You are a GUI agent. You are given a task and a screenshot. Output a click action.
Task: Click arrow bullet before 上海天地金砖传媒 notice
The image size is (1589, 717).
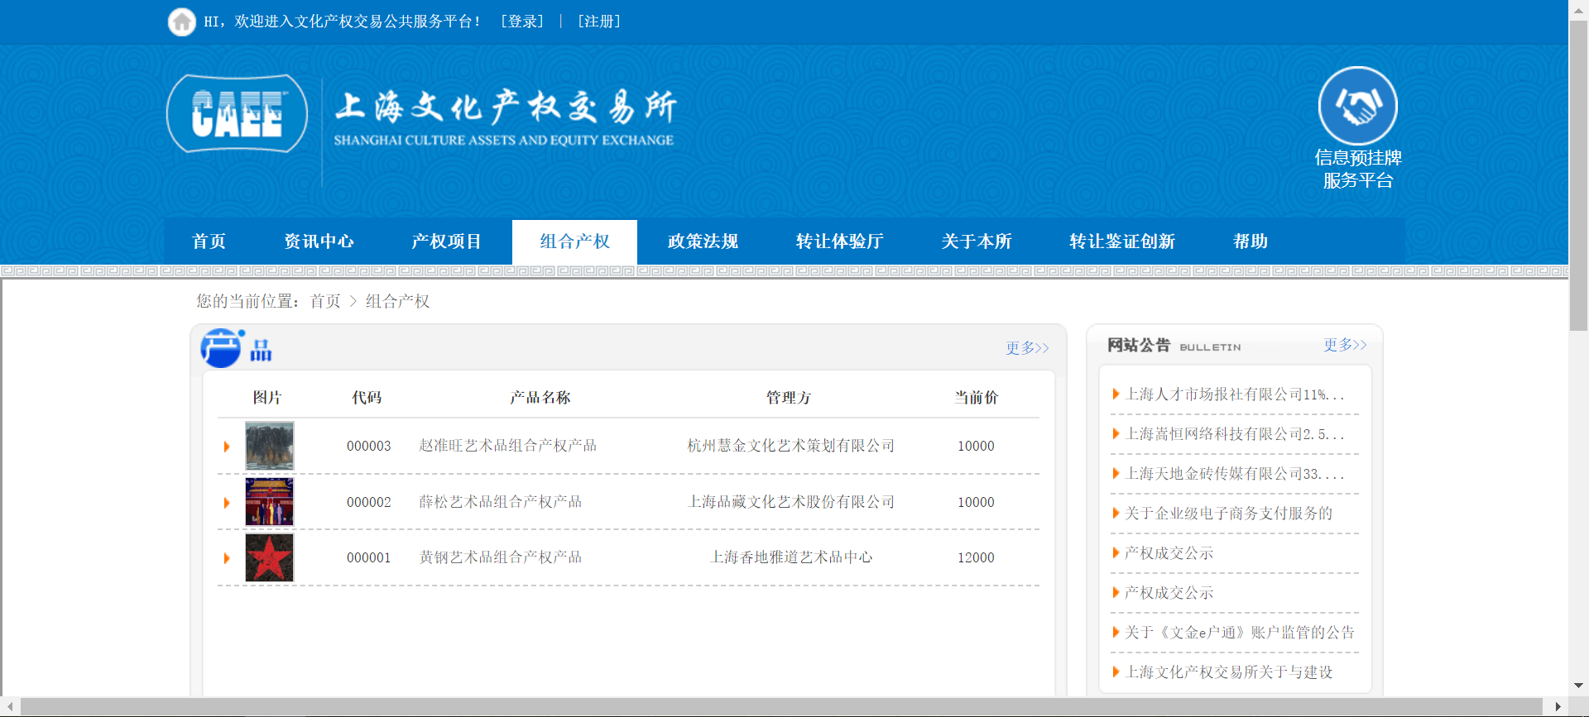pyautogui.click(x=1116, y=474)
